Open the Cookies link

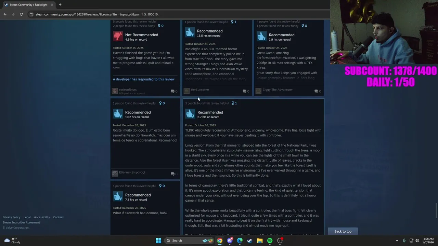point(58,217)
